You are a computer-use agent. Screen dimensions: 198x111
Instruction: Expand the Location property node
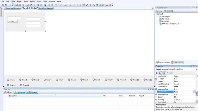[x=156, y=79]
